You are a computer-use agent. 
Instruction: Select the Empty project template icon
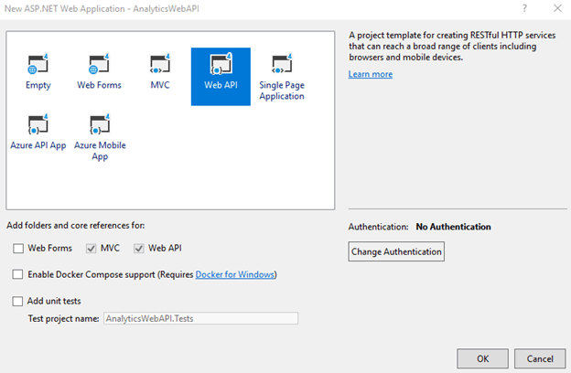click(x=38, y=64)
